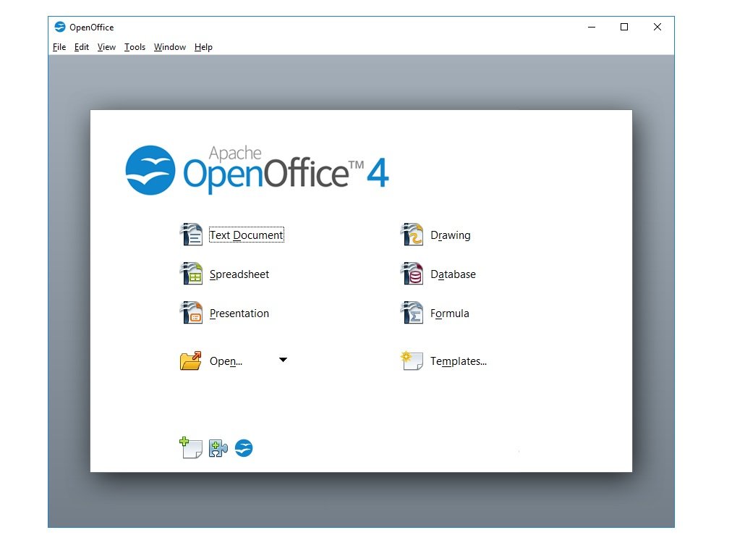Viewport: 745px width, 543px height.
Task: Click the OpenOffice info seagull icon
Action: 244,448
